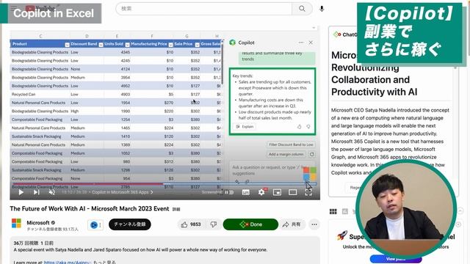Close the Copilot side panel

click(311, 43)
